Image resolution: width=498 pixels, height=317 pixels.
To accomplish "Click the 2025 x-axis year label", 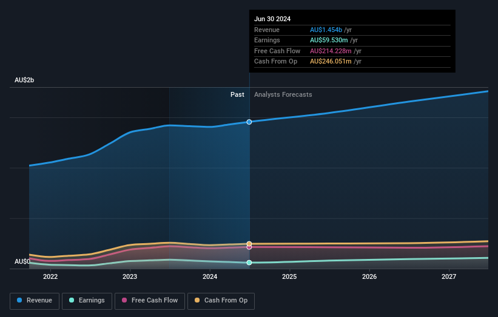I will pos(289,276).
